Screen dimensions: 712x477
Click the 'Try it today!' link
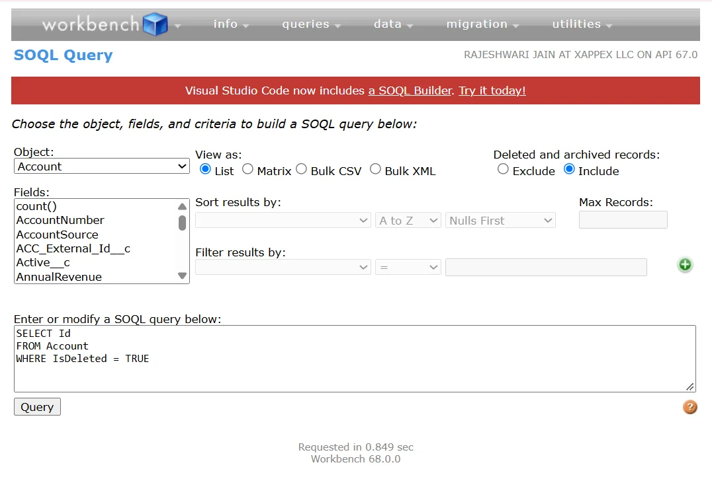pyautogui.click(x=492, y=91)
